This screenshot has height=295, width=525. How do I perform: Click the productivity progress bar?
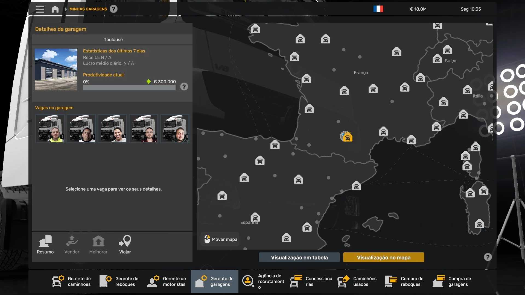(x=129, y=88)
